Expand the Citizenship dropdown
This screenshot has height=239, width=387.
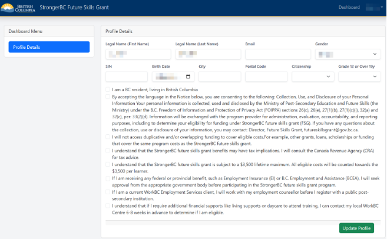point(313,77)
